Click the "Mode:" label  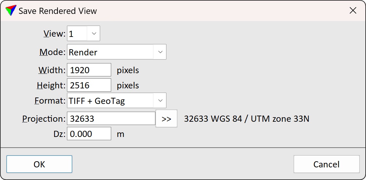click(52, 52)
